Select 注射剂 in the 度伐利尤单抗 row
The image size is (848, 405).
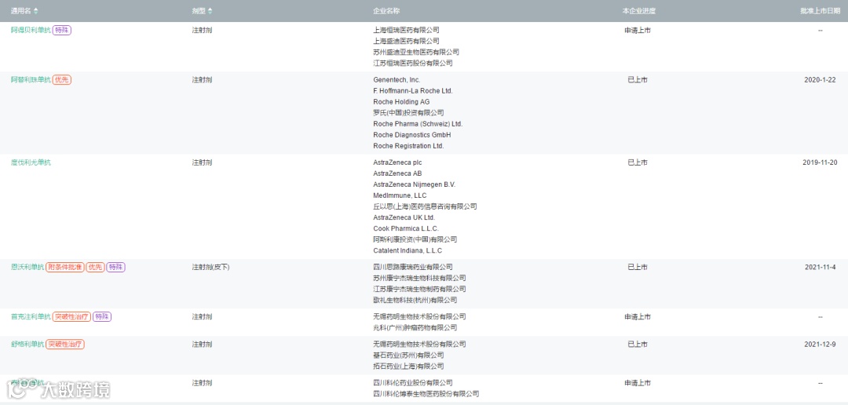pos(202,162)
